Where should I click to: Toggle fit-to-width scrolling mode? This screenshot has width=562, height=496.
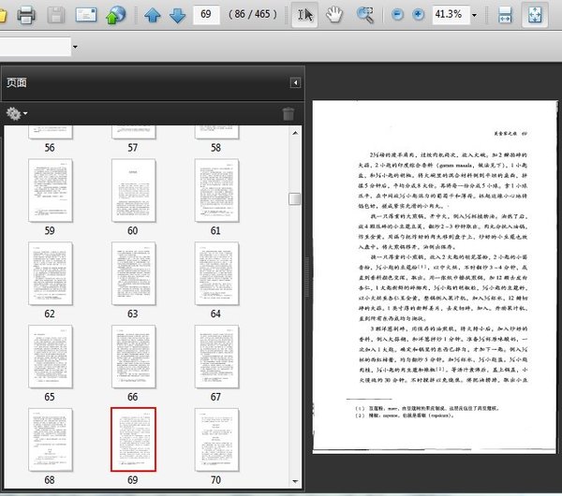point(505,15)
